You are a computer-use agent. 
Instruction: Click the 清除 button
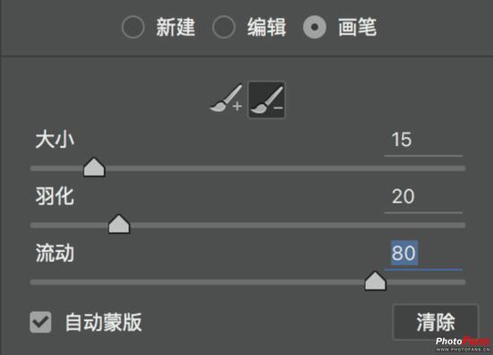[436, 322]
